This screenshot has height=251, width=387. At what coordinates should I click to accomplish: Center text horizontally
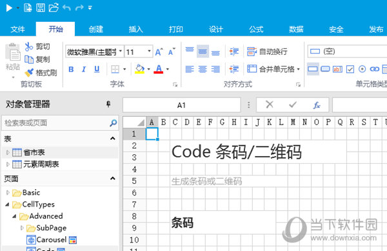pyautogui.click(x=203, y=69)
